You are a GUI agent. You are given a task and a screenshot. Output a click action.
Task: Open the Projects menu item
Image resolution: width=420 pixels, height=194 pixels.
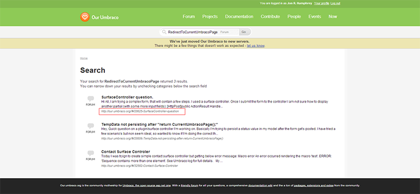(x=209, y=16)
